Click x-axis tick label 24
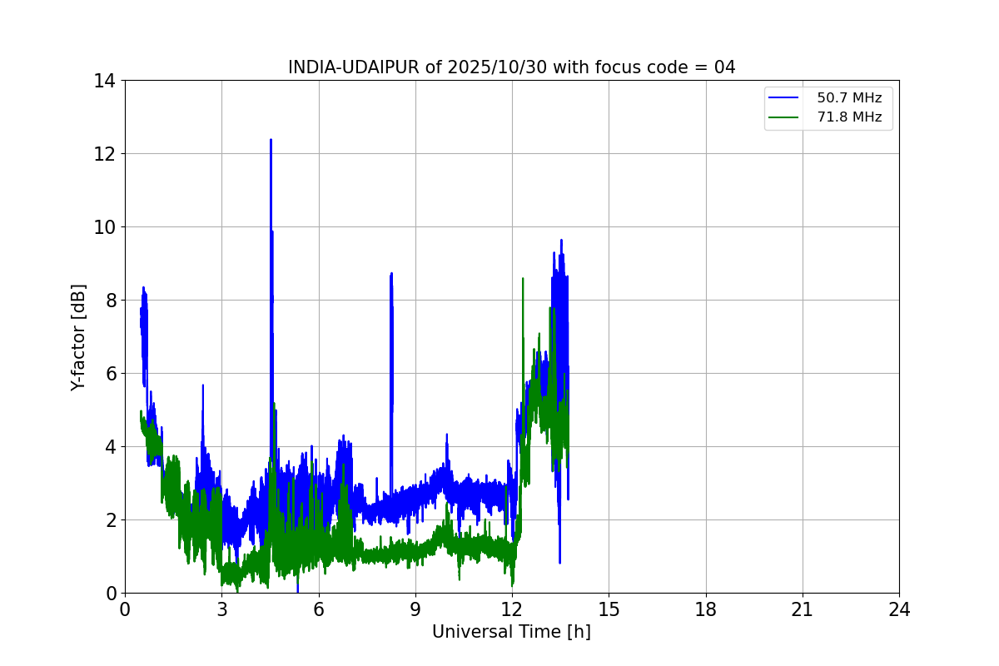This screenshot has width=999, height=666. point(899,609)
